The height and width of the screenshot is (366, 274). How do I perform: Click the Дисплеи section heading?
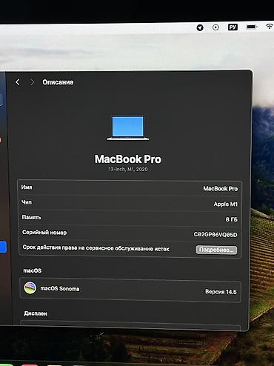coord(36,313)
